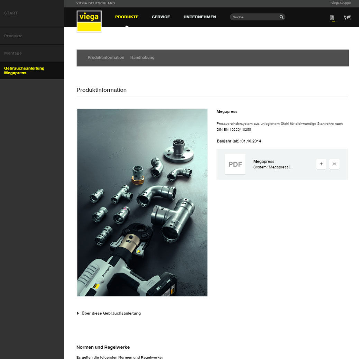Image resolution: width=359 pixels, height=359 pixels.
Task: Open the Megapress PDF title link
Action: point(264,162)
